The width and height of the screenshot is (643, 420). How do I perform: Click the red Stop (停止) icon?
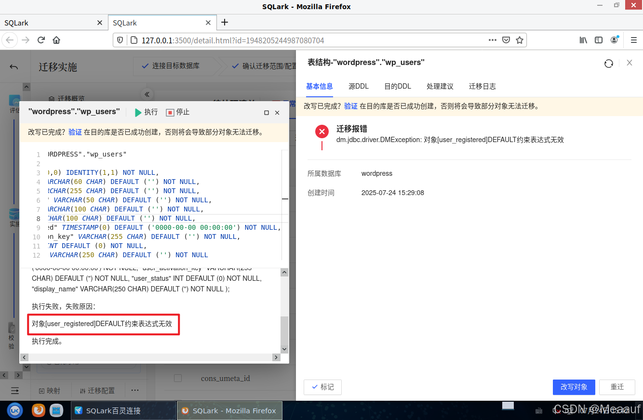click(x=170, y=112)
